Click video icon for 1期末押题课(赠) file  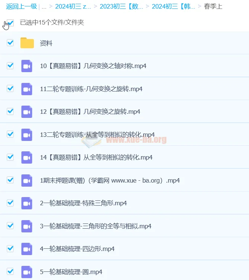tap(27, 180)
